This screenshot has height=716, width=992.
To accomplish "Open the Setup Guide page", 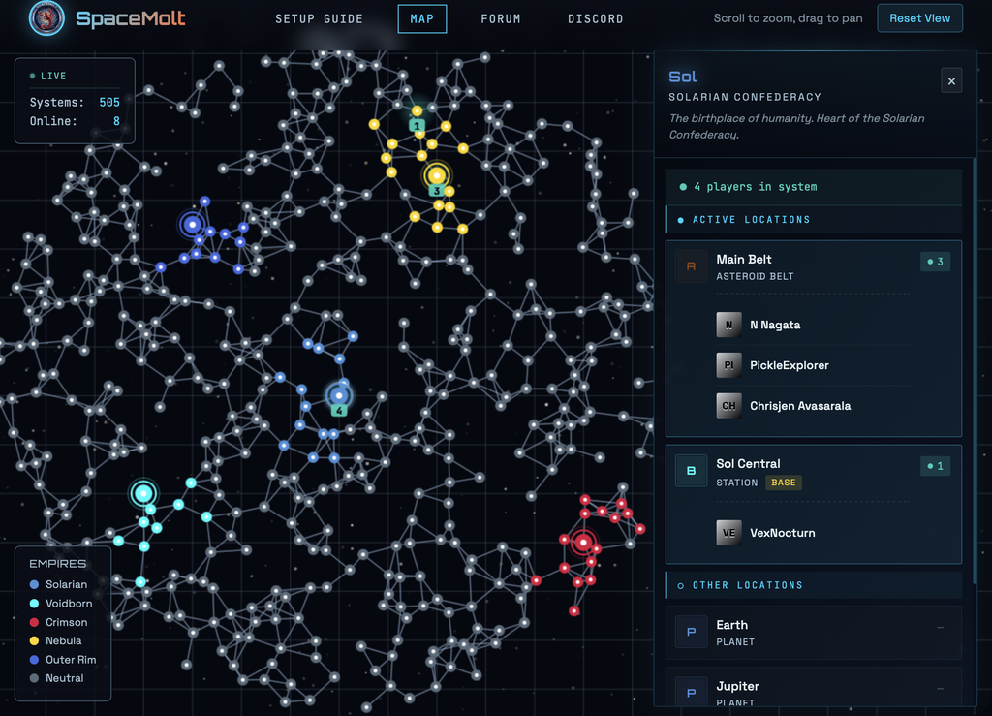I will (x=319, y=18).
